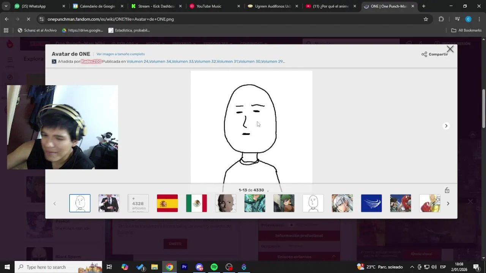Image resolution: width=486 pixels, height=273 pixels.
Task: Open the All Bookmarks folder
Action: (466, 30)
